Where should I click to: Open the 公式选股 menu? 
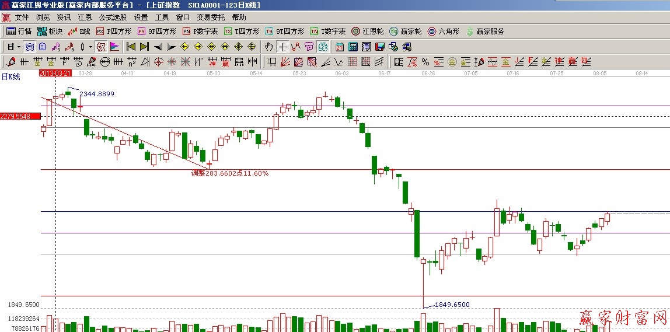[113, 18]
